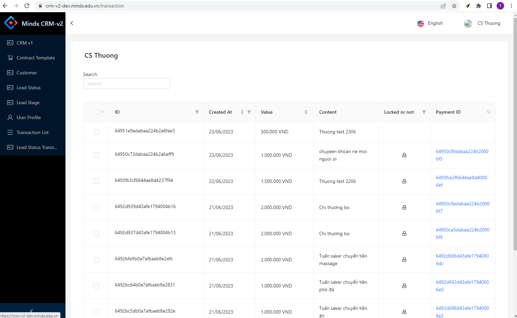The width and height of the screenshot is (517, 318).
Task: Open the Created At filter icon
Action: click(x=249, y=112)
